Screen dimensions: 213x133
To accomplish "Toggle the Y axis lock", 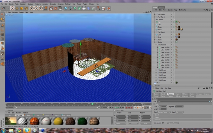I will [36, 8].
